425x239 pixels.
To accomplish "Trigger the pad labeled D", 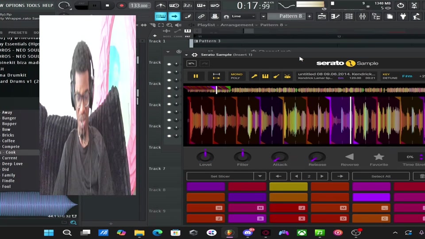I will 330,218.
